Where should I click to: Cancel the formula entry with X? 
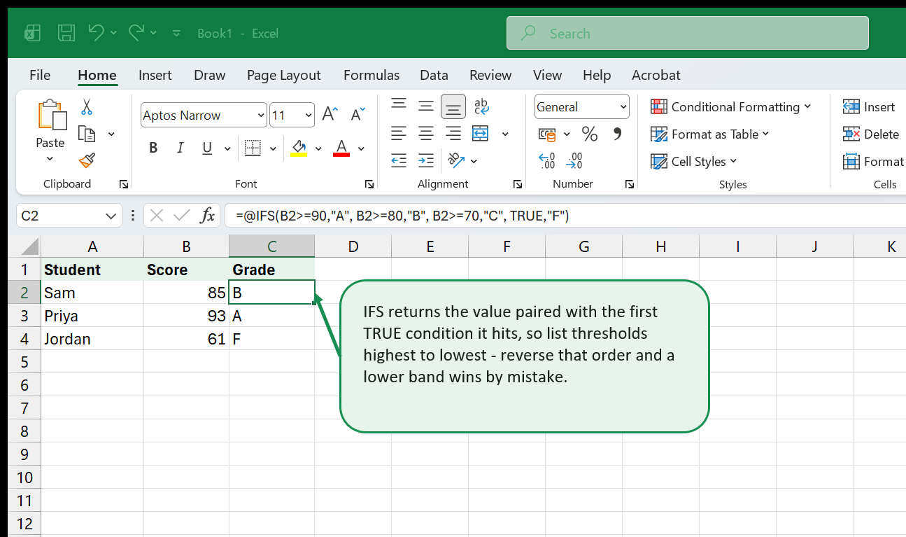pyautogui.click(x=157, y=216)
